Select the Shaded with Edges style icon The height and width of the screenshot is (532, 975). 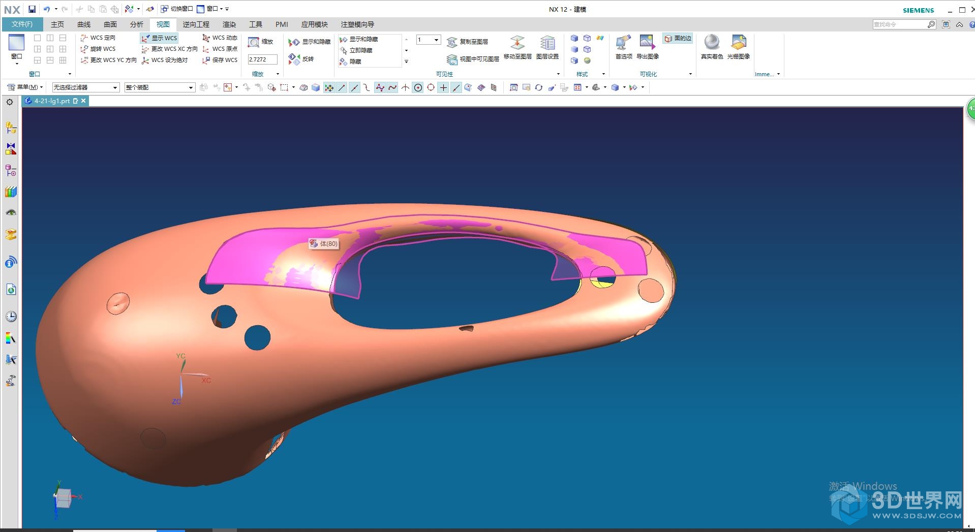point(574,38)
